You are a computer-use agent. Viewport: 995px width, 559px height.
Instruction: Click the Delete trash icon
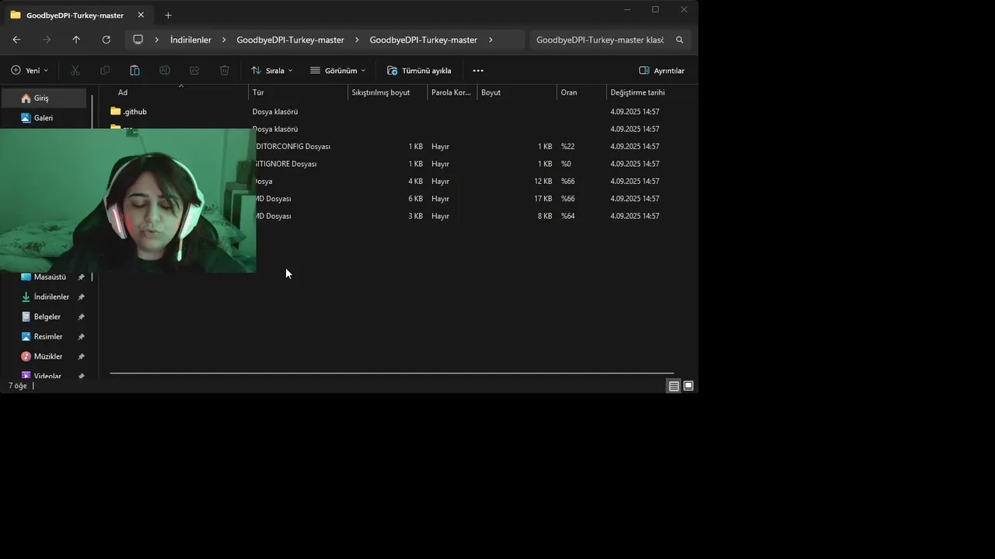click(x=224, y=71)
